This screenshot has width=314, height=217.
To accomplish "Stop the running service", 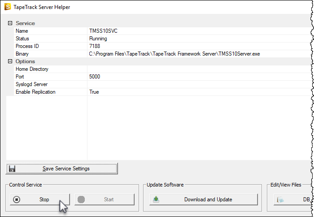I will coord(40,200).
